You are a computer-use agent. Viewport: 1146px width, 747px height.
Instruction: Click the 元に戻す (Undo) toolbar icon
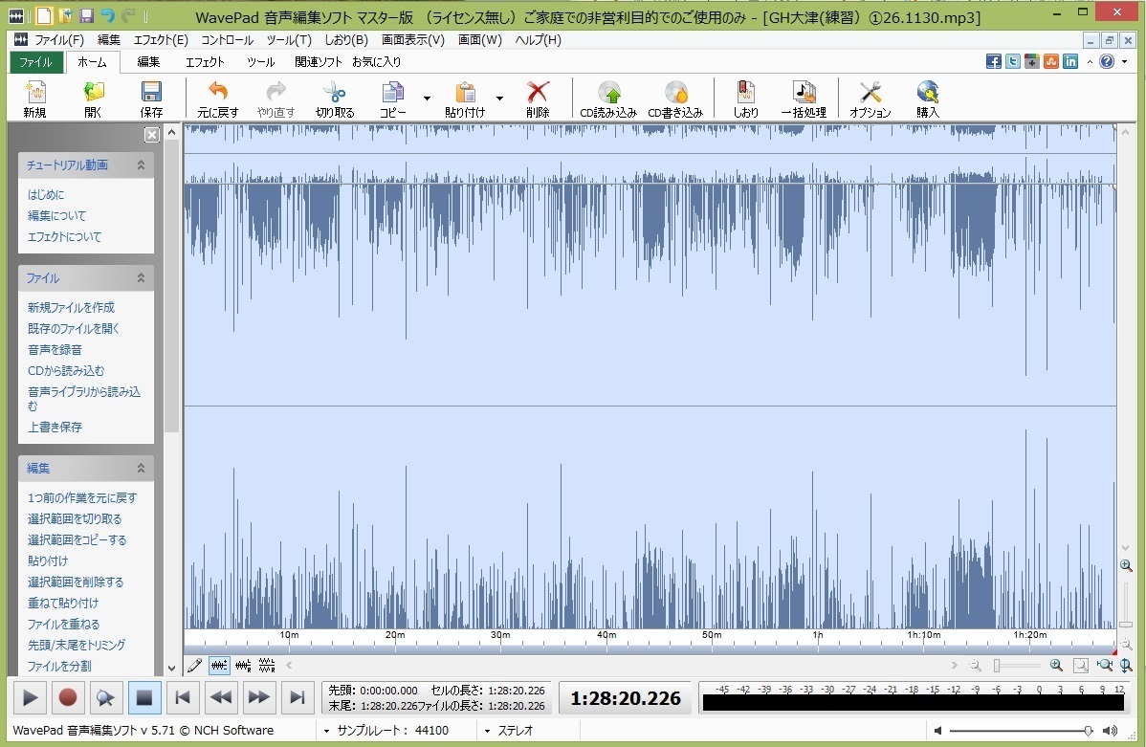coord(218,99)
